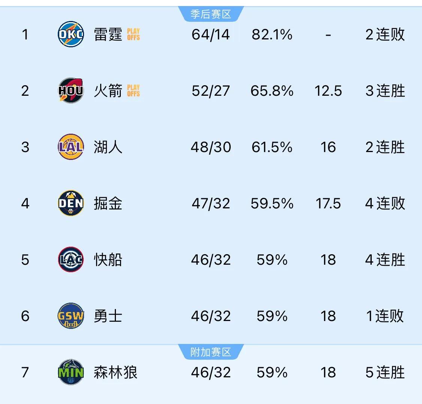This screenshot has width=422, height=404.
Task: Open the DEN Nuggets team logo
Action: tap(71, 203)
